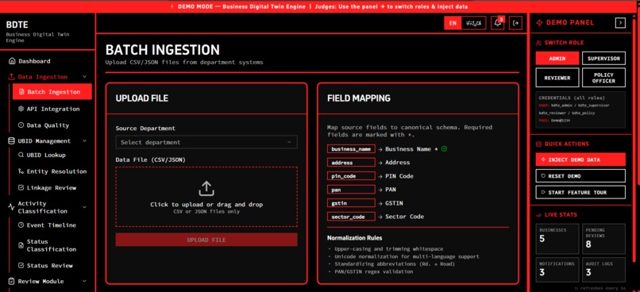640x292 pixels.
Task: Click the Event Timeline clock icon
Action: pyautogui.click(x=21, y=225)
